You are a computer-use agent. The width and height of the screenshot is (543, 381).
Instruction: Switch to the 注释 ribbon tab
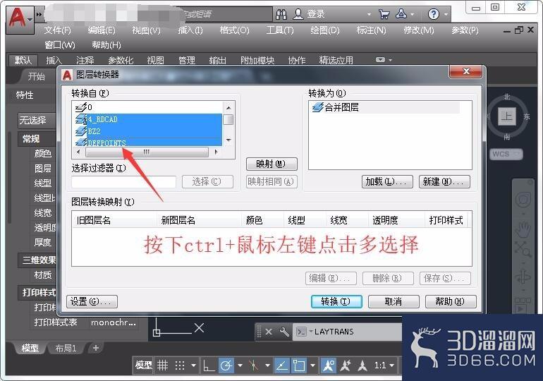point(85,60)
